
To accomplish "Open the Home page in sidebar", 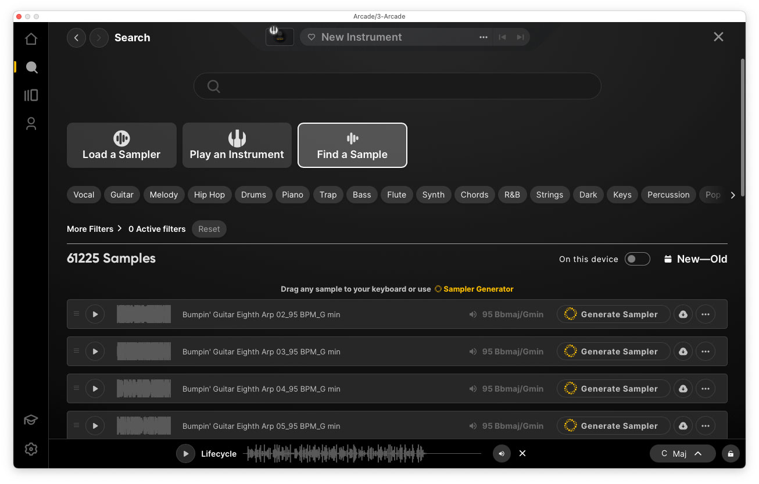I will [31, 39].
